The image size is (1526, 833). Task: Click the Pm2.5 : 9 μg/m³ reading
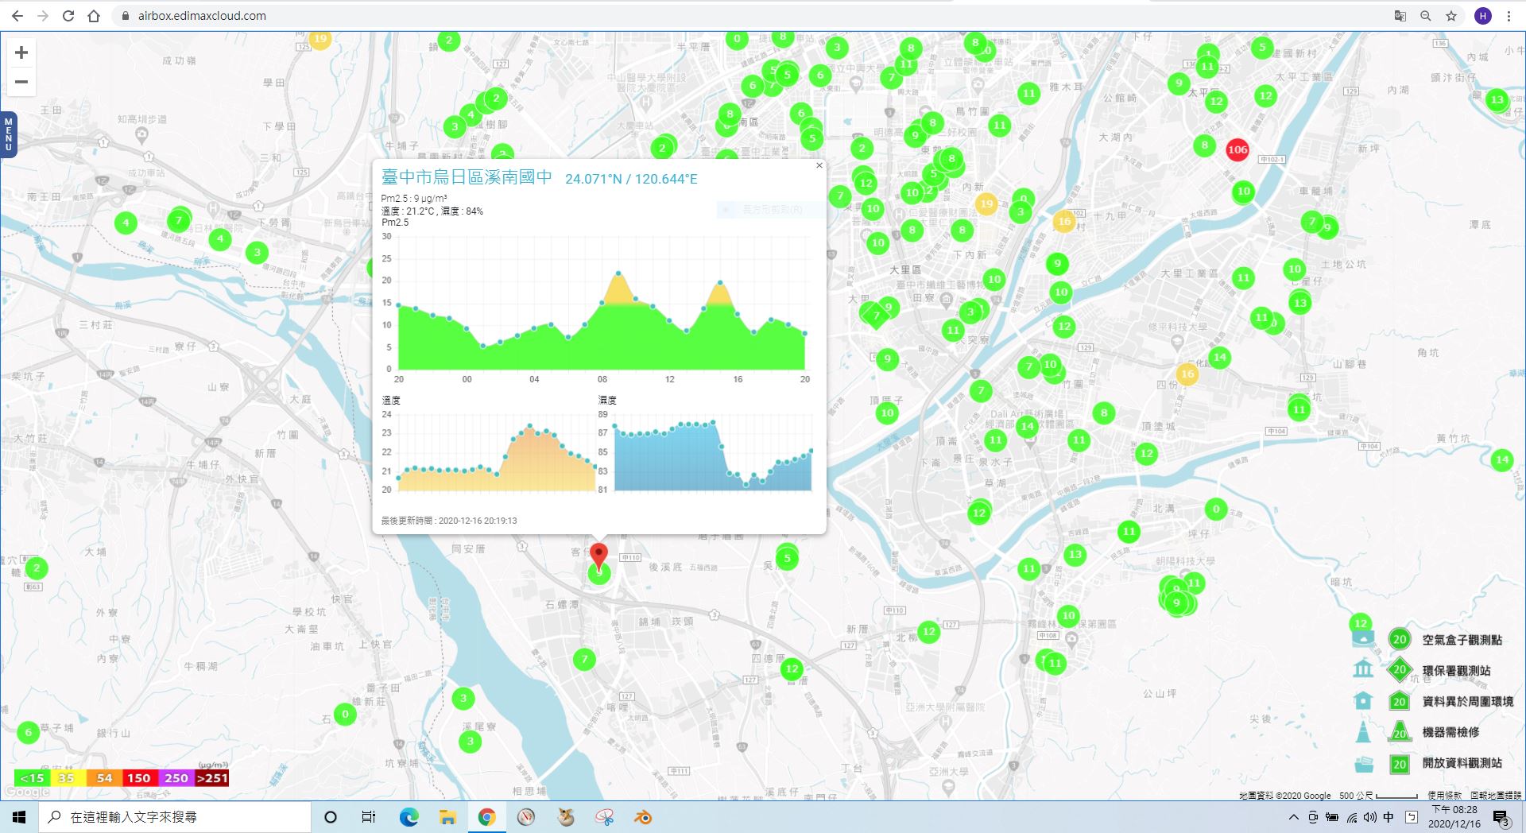[x=413, y=199]
